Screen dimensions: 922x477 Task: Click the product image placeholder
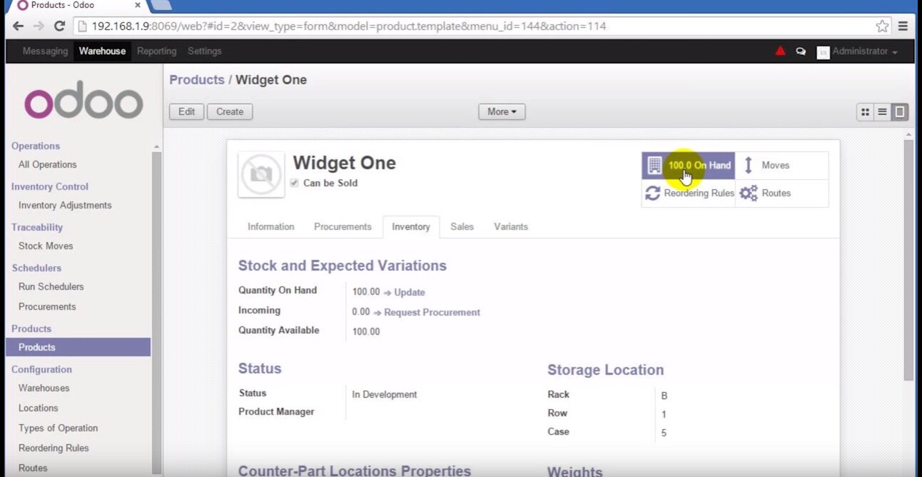pos(261,174)
